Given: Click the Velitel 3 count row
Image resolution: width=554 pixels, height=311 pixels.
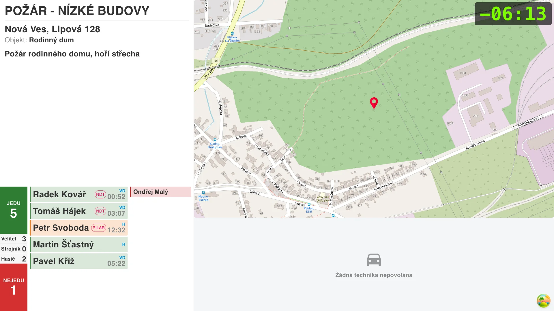Looking at the screenshot, I should tap(14, 239).
